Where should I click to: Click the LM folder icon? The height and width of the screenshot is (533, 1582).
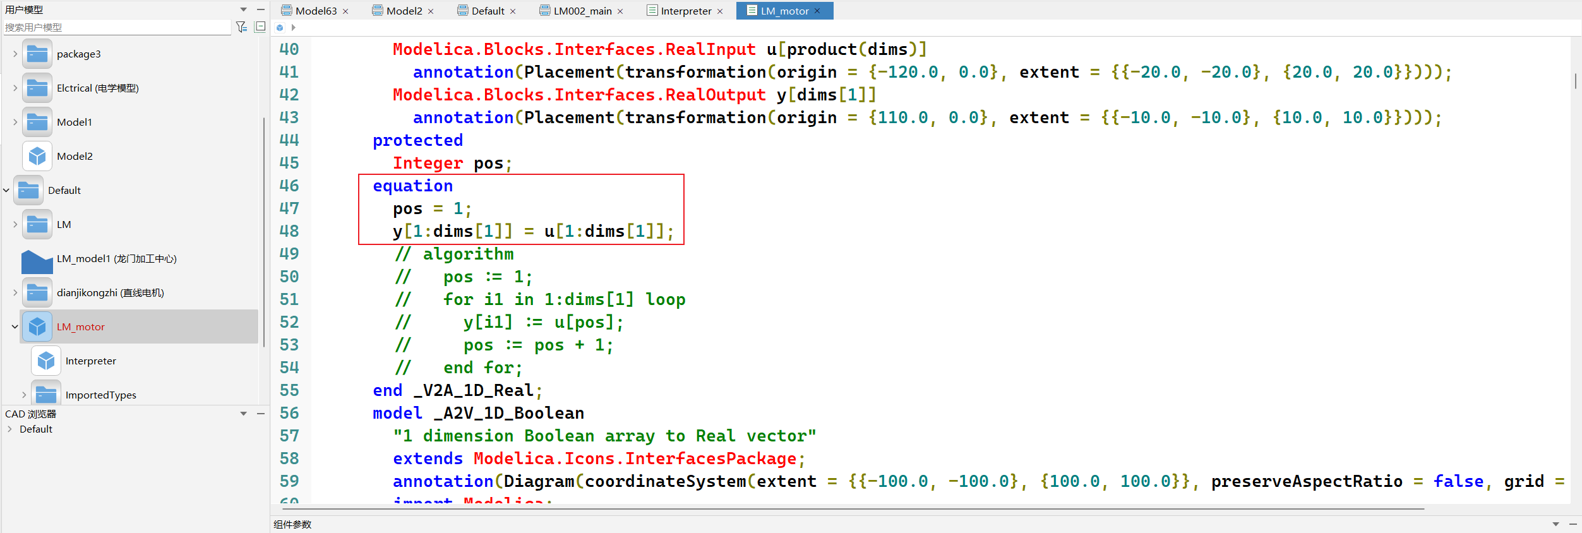(x=37, y=224)
